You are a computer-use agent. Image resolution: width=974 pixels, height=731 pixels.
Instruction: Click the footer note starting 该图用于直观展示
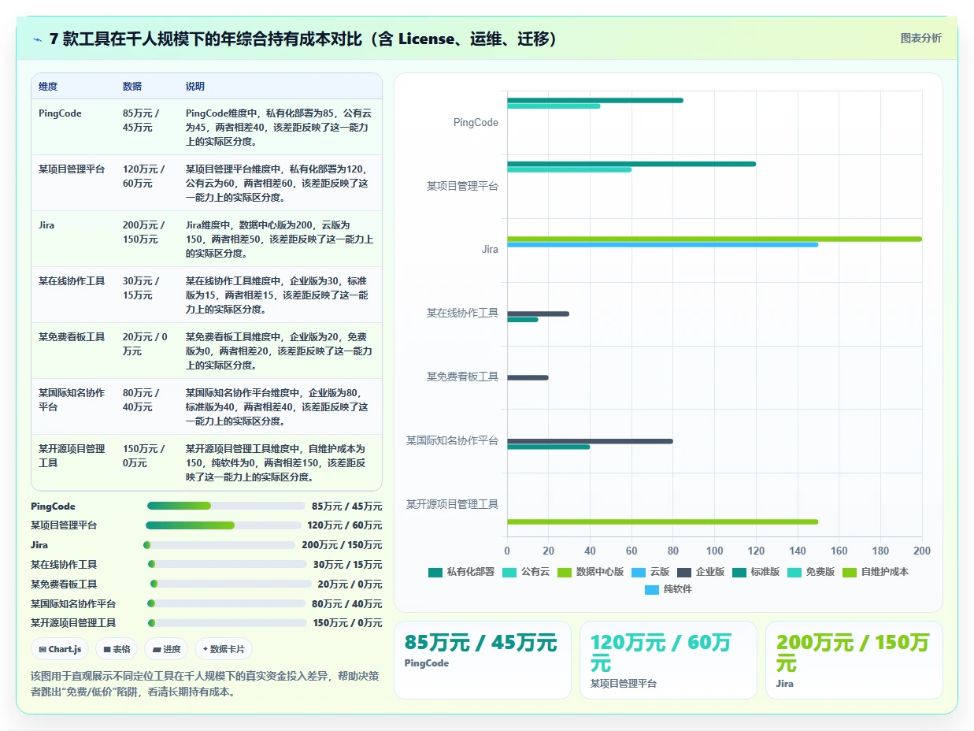coord(205,684)
